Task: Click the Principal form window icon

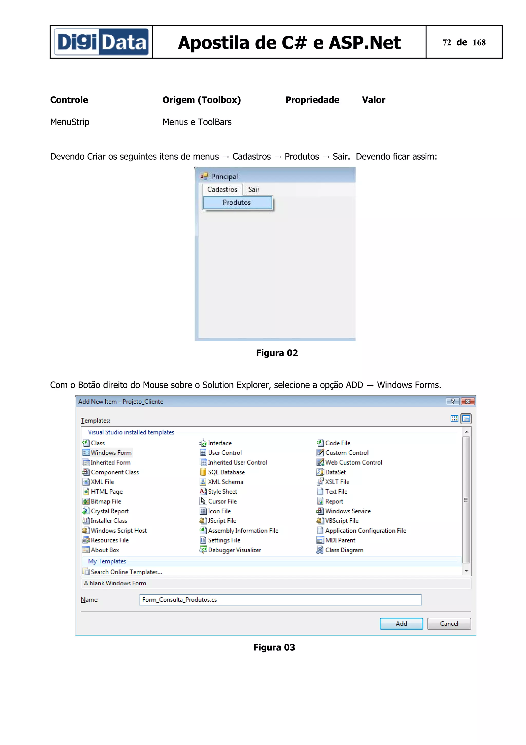Action: pos(204,176)
